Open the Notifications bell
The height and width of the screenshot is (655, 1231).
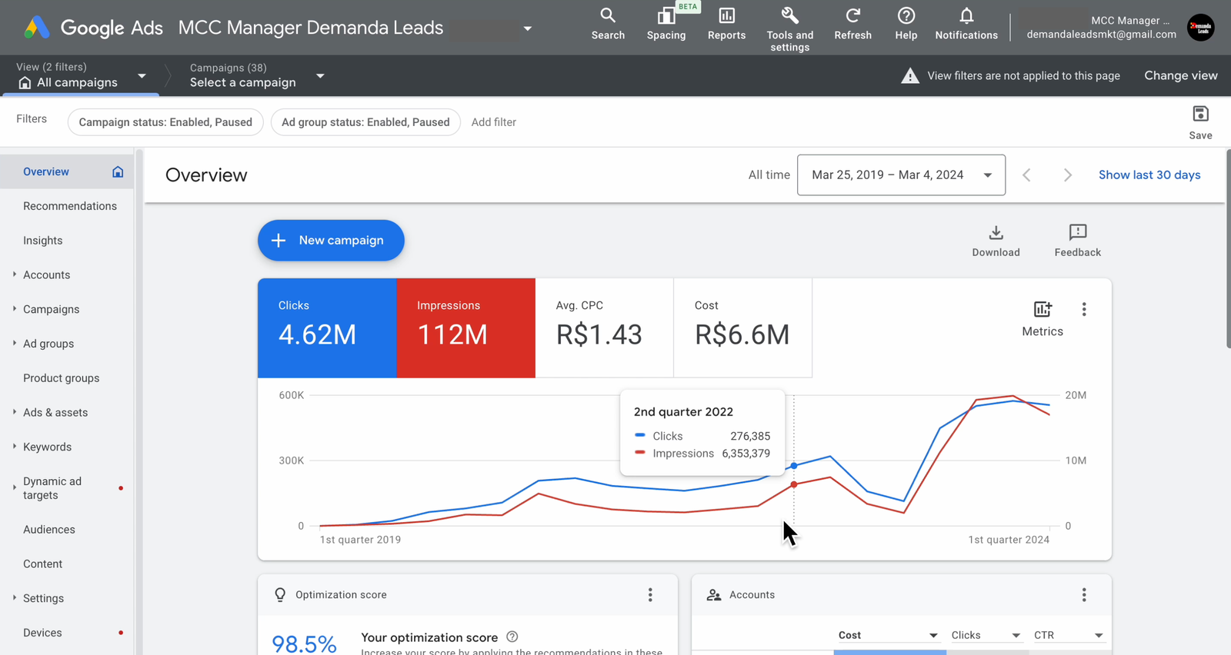click(966, 24)
